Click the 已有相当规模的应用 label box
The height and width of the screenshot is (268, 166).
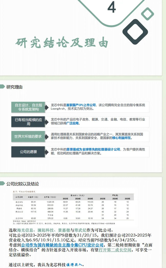click(x=28, y=122)
